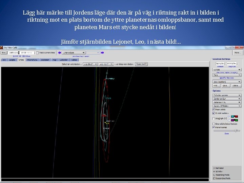Open the Europe time zone region dropdown

click(227, 70)
